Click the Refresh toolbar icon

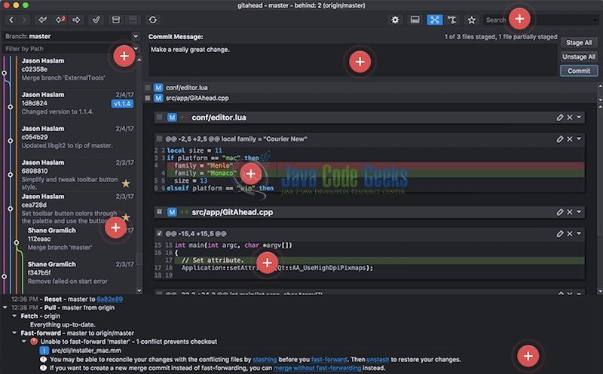coord(153,20)
